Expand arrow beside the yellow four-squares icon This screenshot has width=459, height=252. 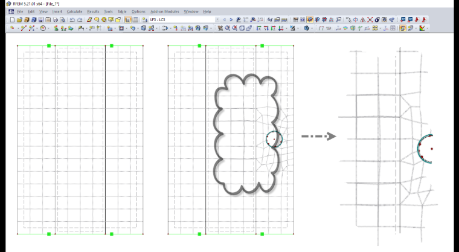(x=380, y=28)
